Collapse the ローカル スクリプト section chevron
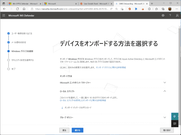Screen dimensions: 181x135 [165, 91]
